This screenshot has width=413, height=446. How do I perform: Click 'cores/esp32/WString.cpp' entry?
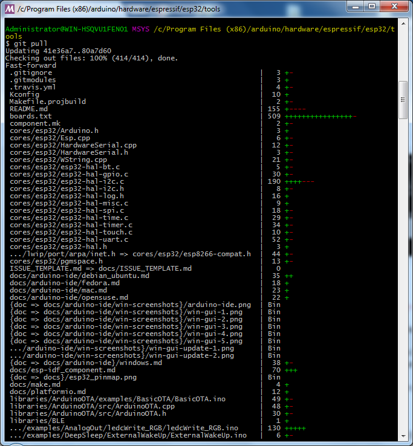tap(58, 160)
